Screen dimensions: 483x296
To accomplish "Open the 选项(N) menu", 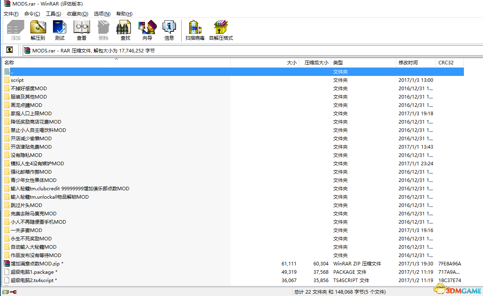I will click(x=102, y=14).
